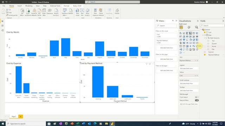Uncheck the Payment Method field checkbox
This screenshot has width=225, height=126.
tap(205, 55)
